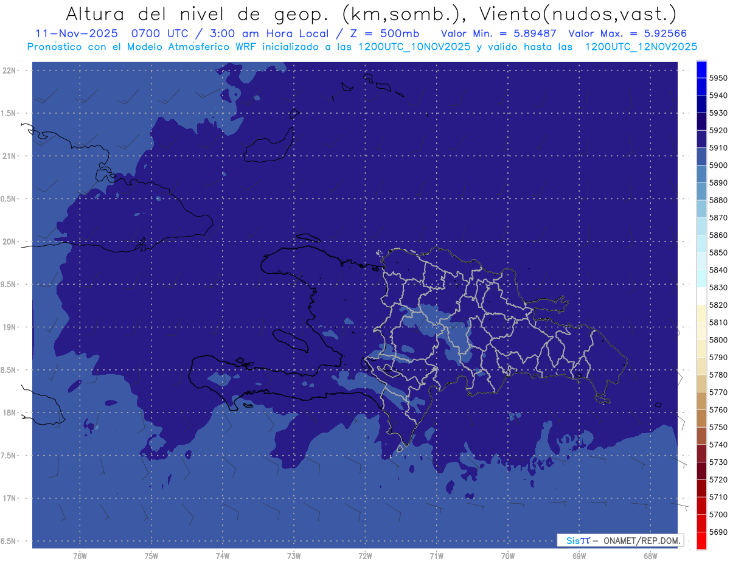Click the legend value '5700'

pos(718,515)
